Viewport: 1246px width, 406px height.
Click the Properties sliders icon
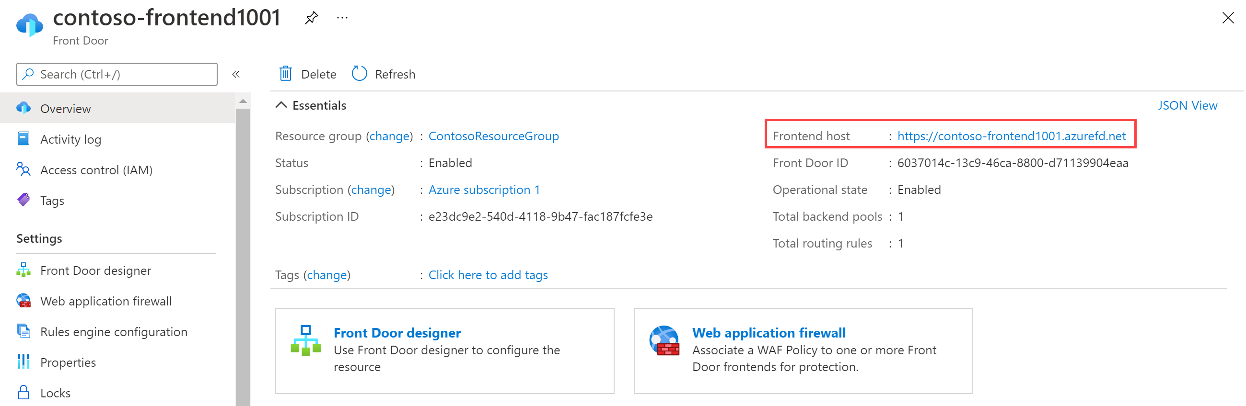[23, 361]
